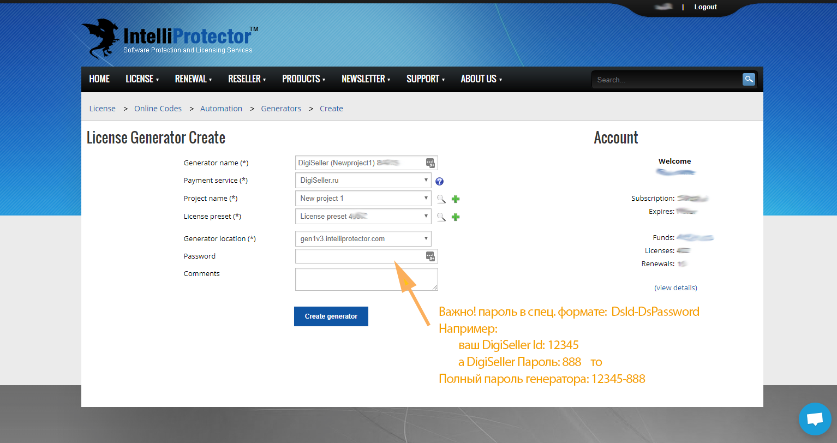Click the License preset (*) label

pos(212,216)
